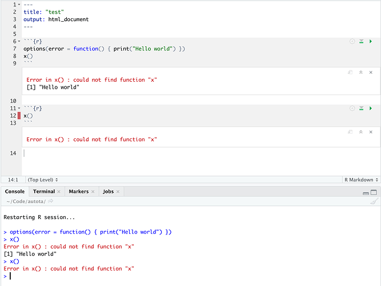The image size is (381, 286).
Task: Collapse the second chunk output
Action: click(361, 132)
